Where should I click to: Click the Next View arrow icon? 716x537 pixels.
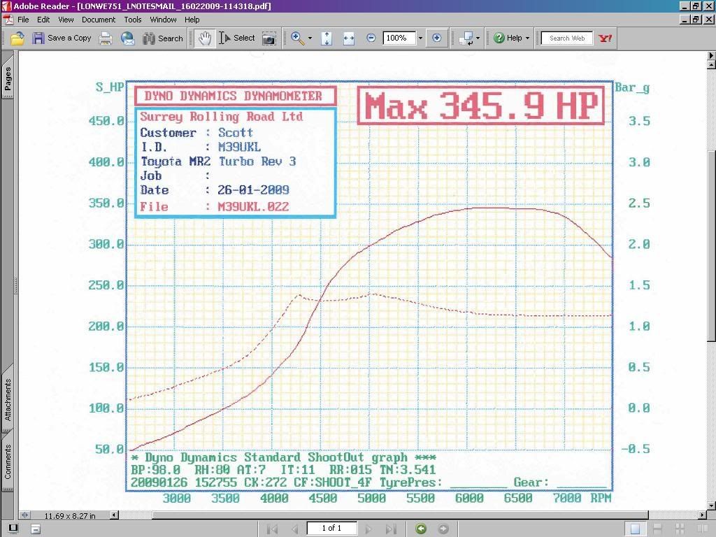coord(443,529)
